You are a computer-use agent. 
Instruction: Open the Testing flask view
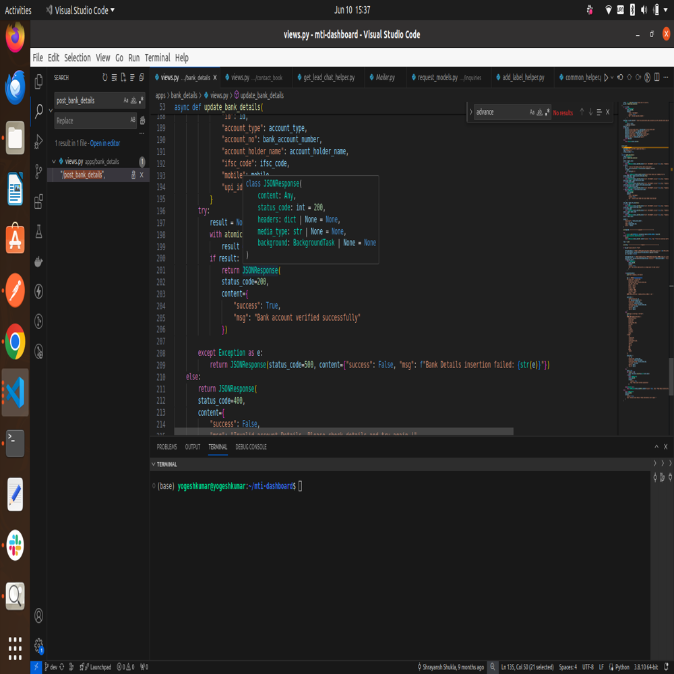[x=38, y=231]
